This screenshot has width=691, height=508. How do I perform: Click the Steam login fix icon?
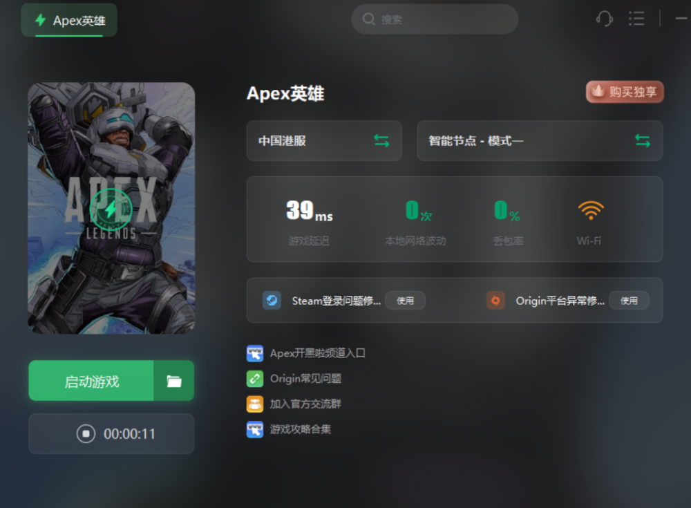(272, 301)
